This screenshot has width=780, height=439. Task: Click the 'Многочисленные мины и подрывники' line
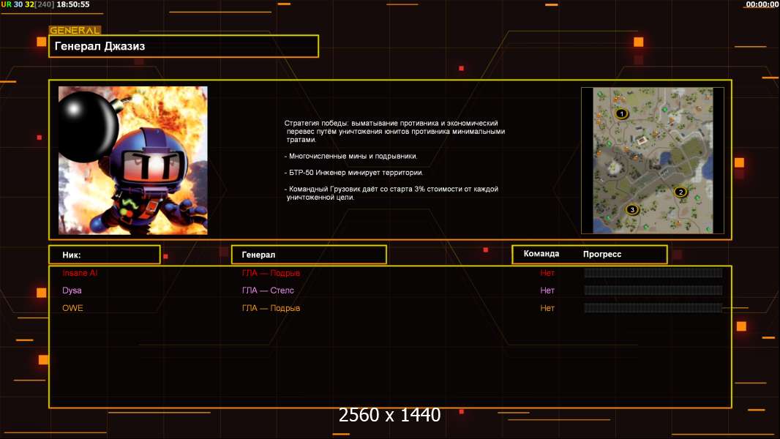pos(350,156)
